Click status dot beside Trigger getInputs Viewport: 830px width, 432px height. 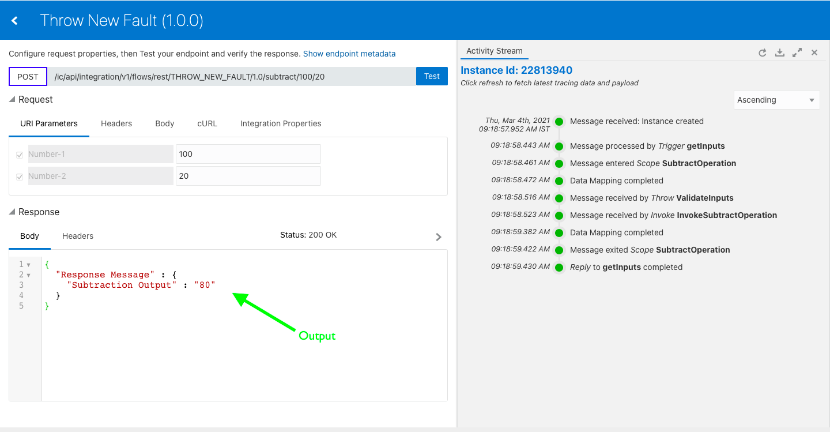tap(559, 146)
